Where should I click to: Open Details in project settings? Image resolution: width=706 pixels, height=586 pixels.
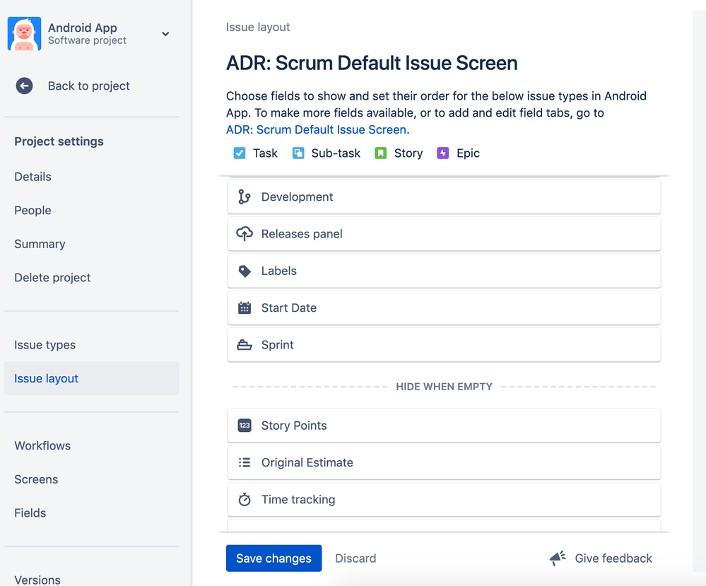pyautogui.click(x=33, y=177)
